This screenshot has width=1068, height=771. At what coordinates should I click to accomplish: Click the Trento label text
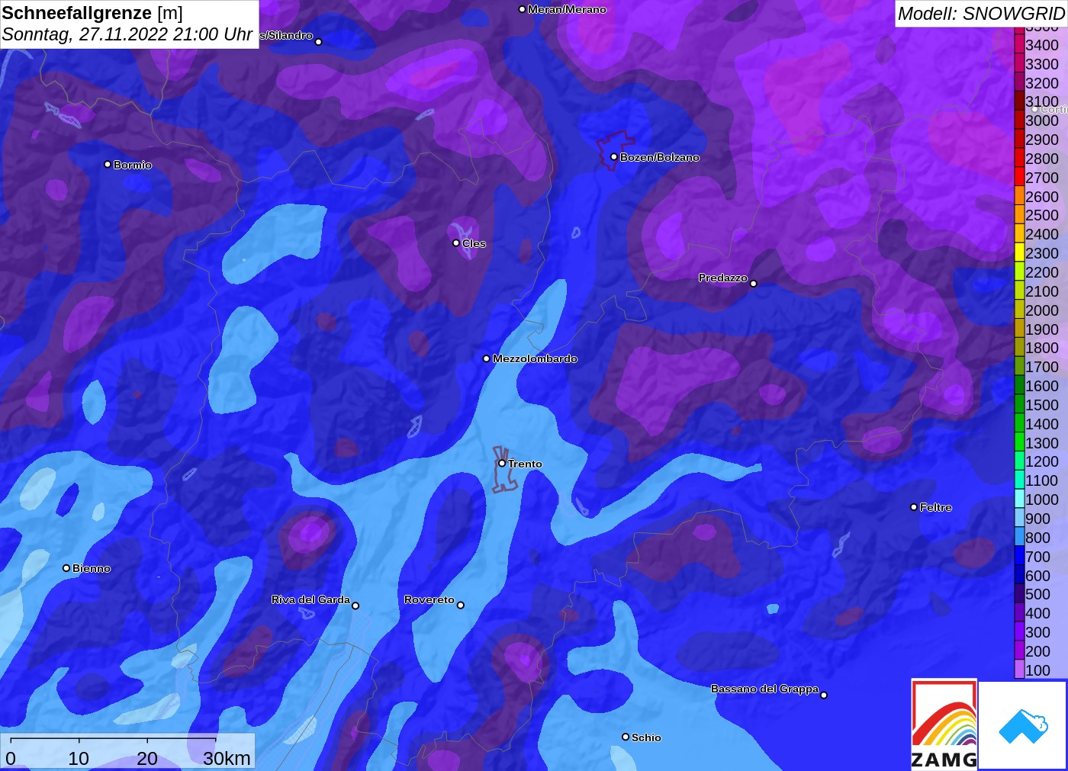pyautogui.click(x=525, y=464)
